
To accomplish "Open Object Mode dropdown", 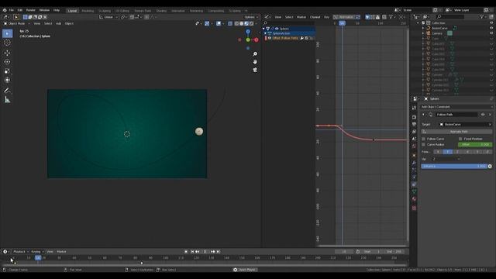I will (17, 23).
